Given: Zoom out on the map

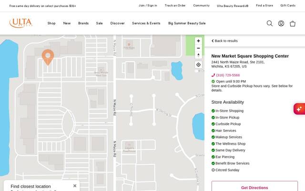Looking at the screenshot, I should [198, 48].
